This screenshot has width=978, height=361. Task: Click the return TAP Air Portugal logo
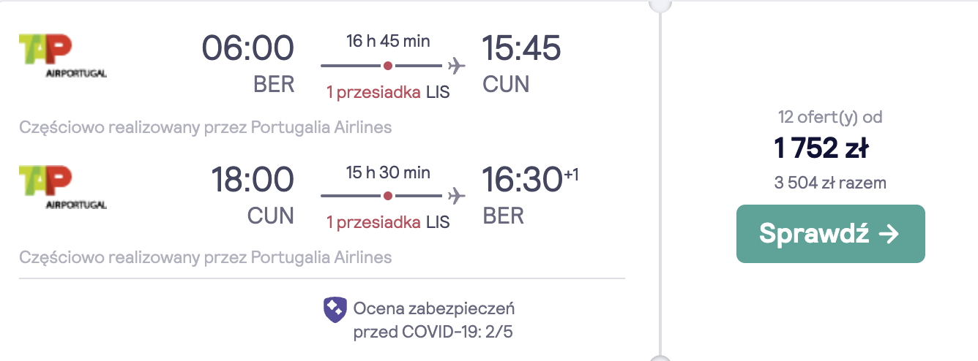pos(63,187)
